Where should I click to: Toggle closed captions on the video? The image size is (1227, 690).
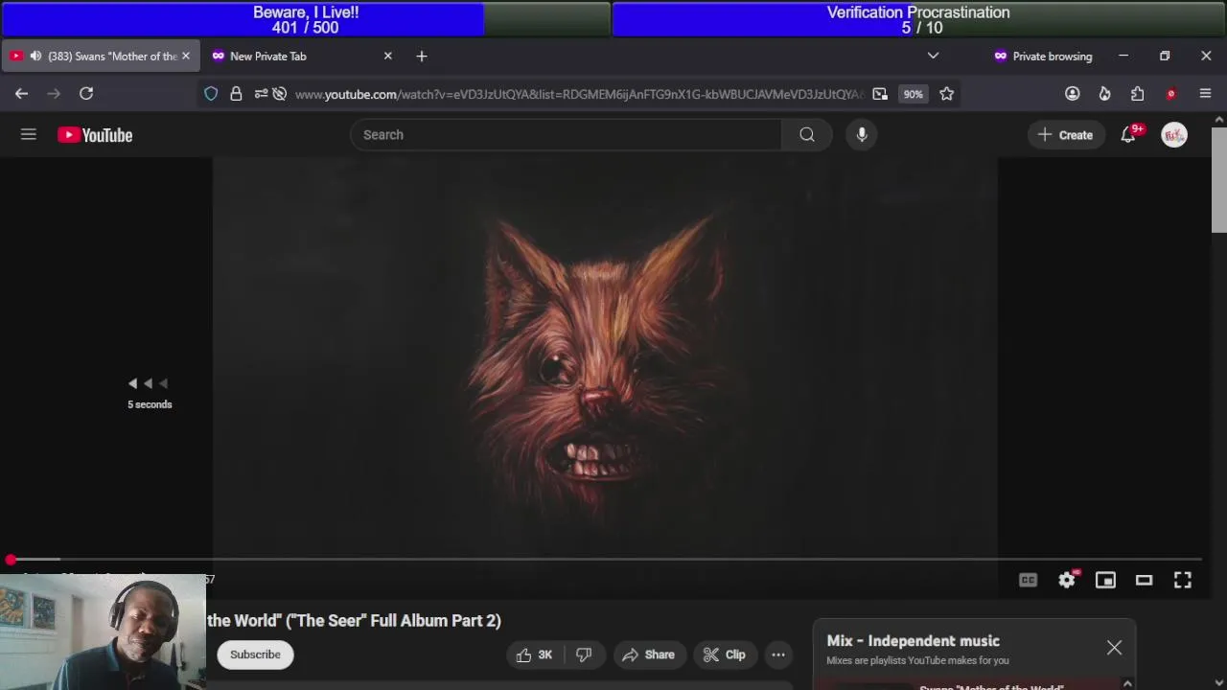(1028, 580)
